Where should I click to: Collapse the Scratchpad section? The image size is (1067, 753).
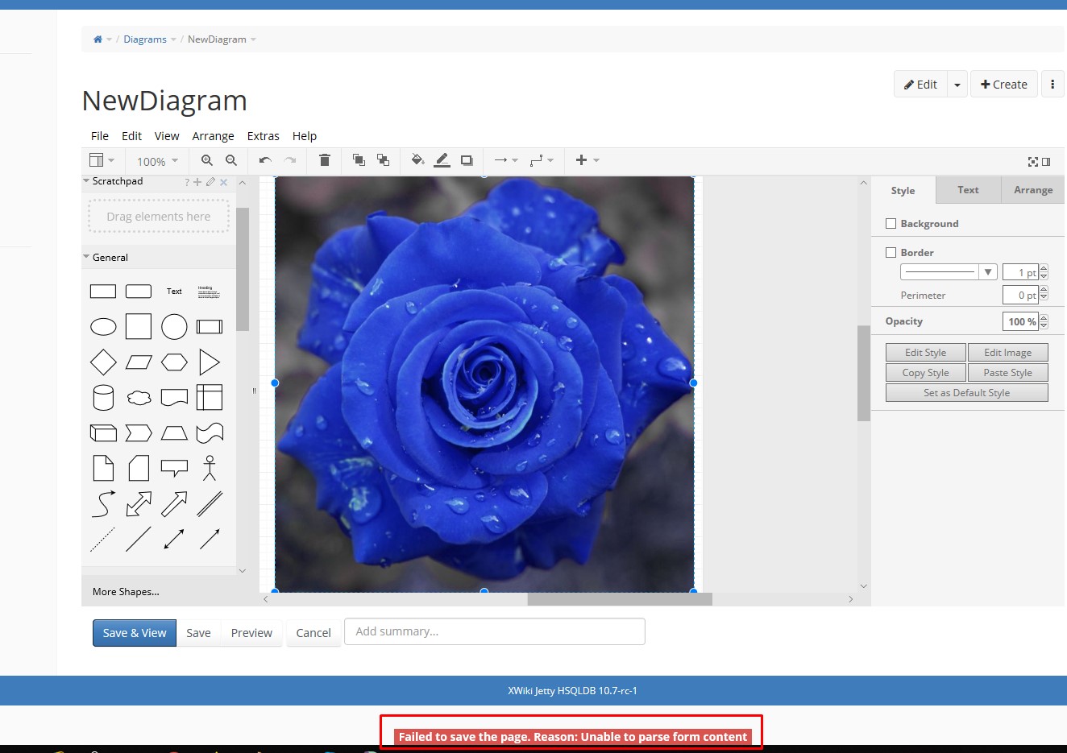point(86,181)
